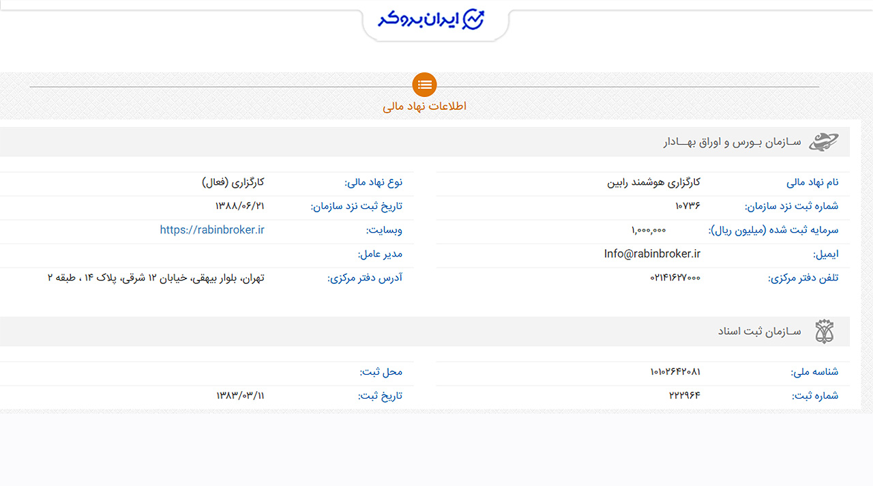Click the آدرس دفتر مرکزی label
873x486 pixels.
[x=365, y=278]
